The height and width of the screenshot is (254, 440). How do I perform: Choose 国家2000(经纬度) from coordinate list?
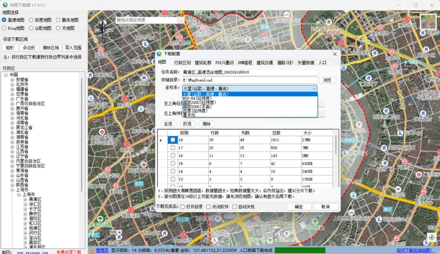pyautogui.click(x=250, y=102)
